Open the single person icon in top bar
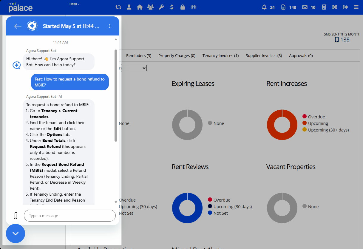The height and width of the screenshot is (249, 363). point(129,7)
